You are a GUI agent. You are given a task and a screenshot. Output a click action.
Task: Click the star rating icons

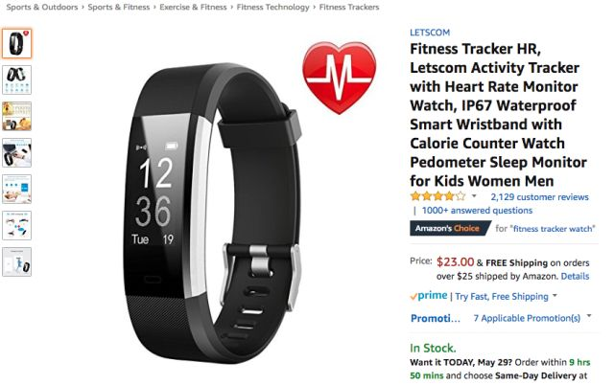pyautogui.click(x=437, y=195)
